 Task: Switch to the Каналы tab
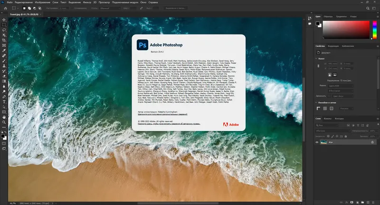(x=328, y=118)
